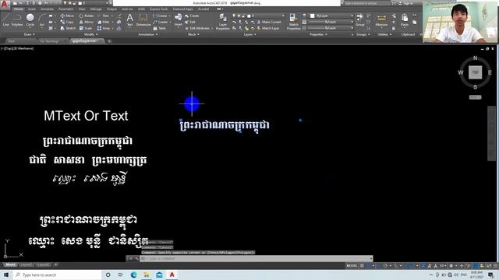Image resolution: width=499 pixels, height=280 pixels.
Task: Click Make Current layer button
Action: (x=269, y=22)
